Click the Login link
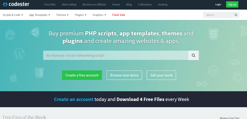 pyautogui.click(x=218, y=5)
